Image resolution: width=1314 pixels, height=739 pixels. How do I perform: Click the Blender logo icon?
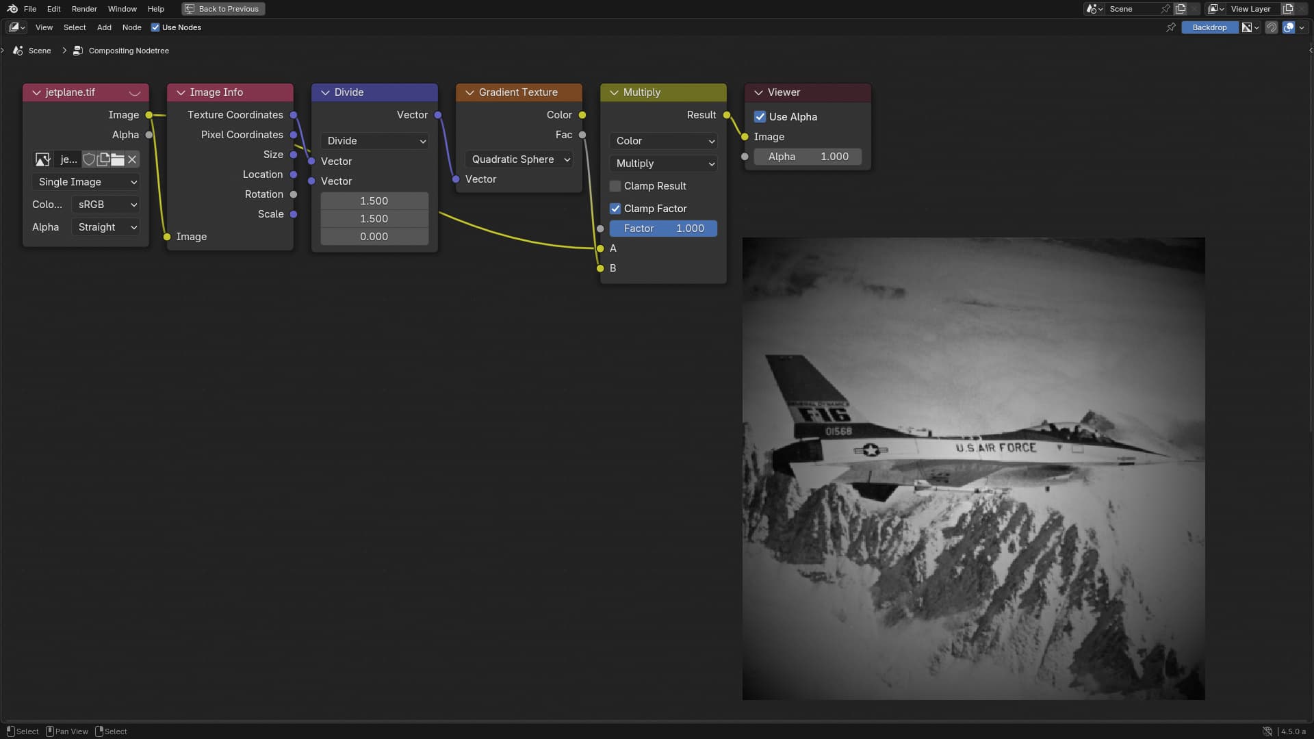pyautogui.click(x=12, y=9)
